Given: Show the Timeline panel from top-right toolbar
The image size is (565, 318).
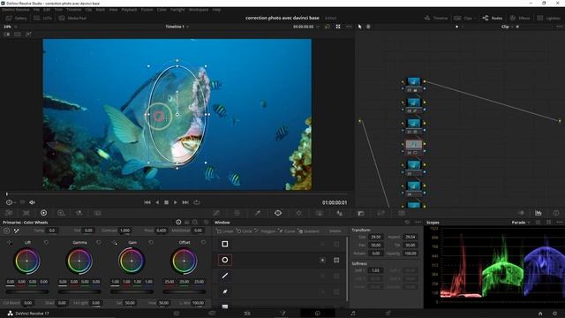Looking at the screenshot, I should (x=436, y=18).
